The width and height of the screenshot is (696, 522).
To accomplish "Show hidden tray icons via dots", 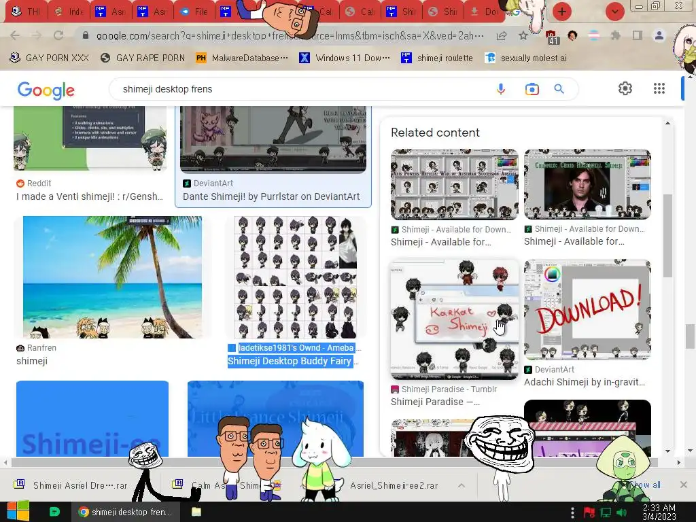I will (572, 512).
